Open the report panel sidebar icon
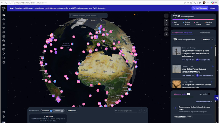The image size is (219, 123). (x=4, y=36)
